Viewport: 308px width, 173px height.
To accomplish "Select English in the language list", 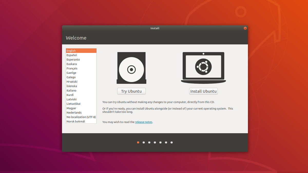I will coord(81,51).
